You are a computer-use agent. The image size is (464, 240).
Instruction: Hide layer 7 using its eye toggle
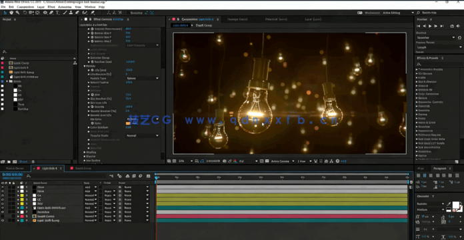tap(3, 212)
